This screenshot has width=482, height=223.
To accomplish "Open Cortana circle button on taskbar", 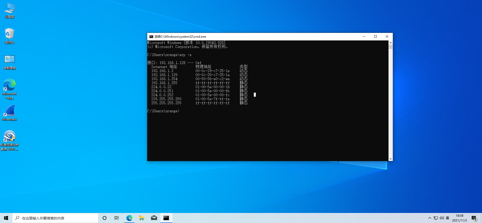I will [x=105, y=218].
